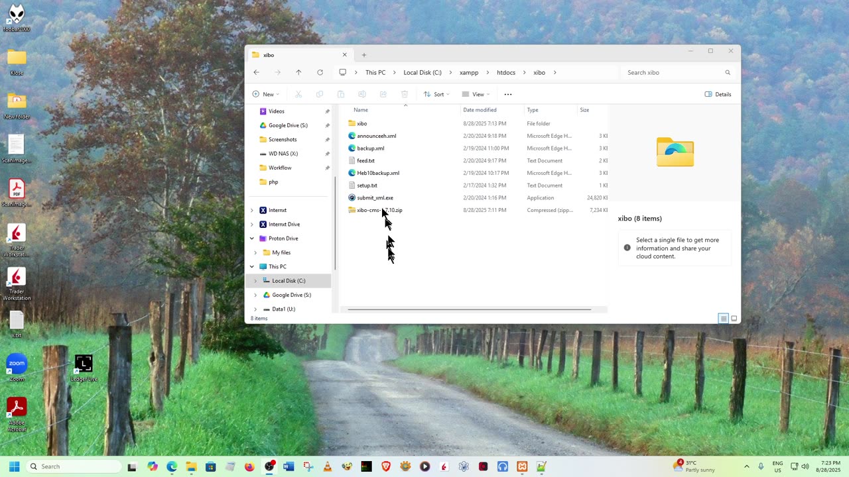The width and height of the screenshot is (849, 477).
Task: Open the PC monitor icon in address bar
Action: tap(342, 72)
